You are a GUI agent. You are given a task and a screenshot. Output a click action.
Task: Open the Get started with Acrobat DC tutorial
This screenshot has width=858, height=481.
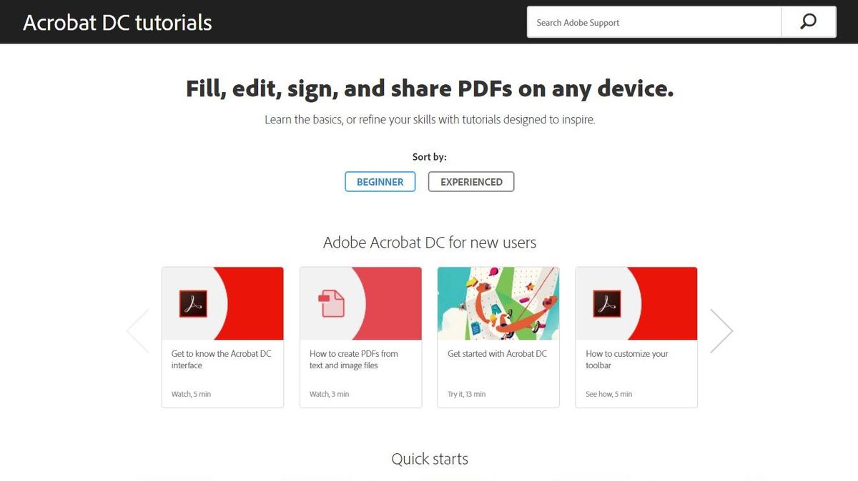(x=497, y=353)
